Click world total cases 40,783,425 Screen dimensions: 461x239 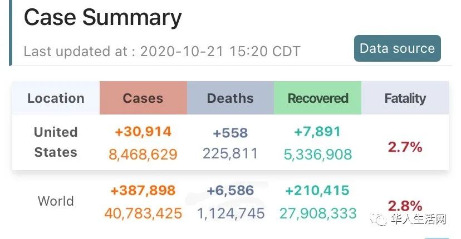143,213
